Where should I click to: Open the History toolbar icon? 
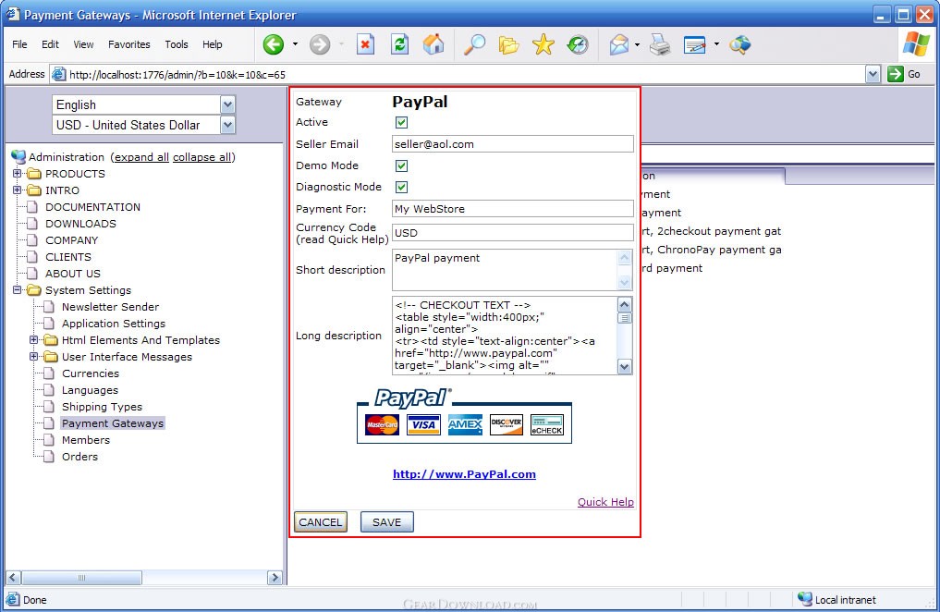pos(578,44)
